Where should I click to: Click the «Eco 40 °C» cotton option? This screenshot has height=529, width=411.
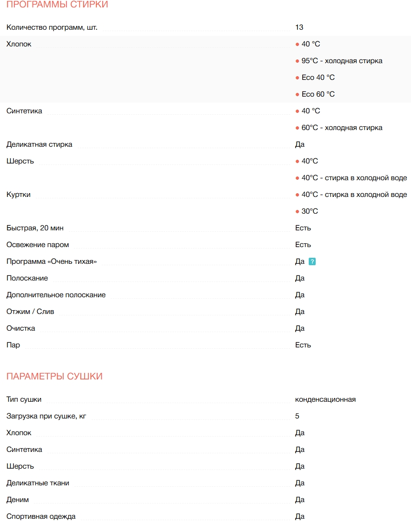point(318,78)
